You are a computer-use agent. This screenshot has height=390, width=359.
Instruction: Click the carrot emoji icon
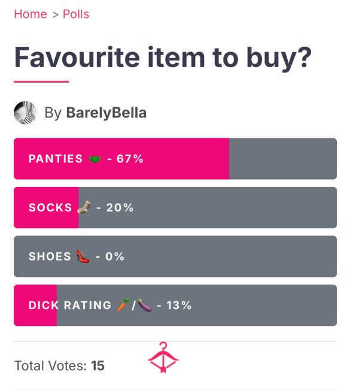pyautogui.click(x=123, y=305)
